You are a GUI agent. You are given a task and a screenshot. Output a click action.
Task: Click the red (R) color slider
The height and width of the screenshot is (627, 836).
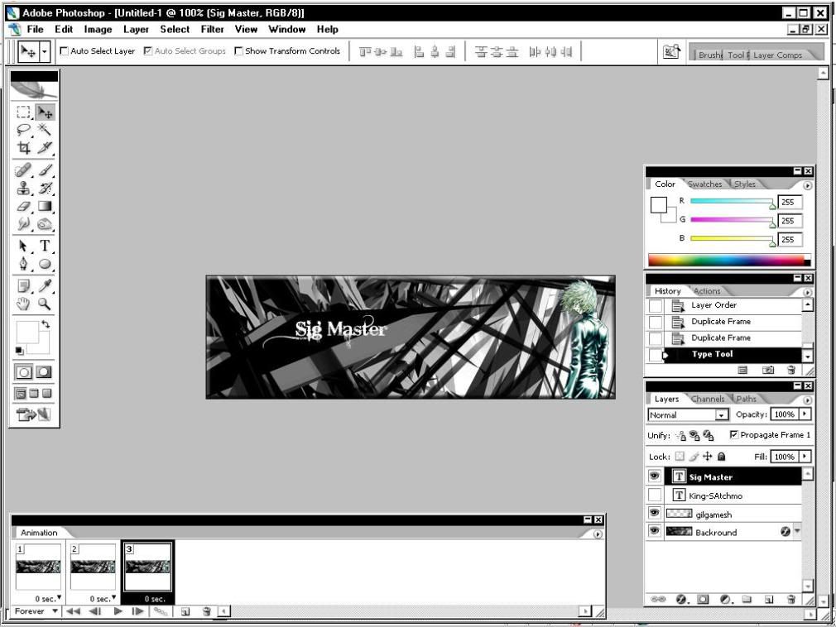pyautogui.click(x=732, y=201)
